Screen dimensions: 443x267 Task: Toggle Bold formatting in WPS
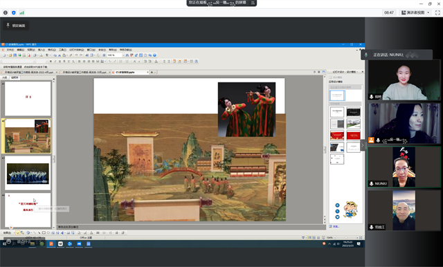[x=51, y=62]
